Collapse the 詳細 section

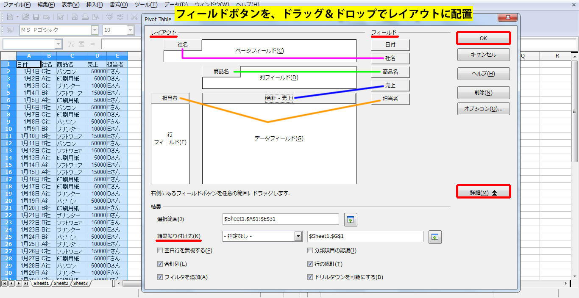pos(483,193)
